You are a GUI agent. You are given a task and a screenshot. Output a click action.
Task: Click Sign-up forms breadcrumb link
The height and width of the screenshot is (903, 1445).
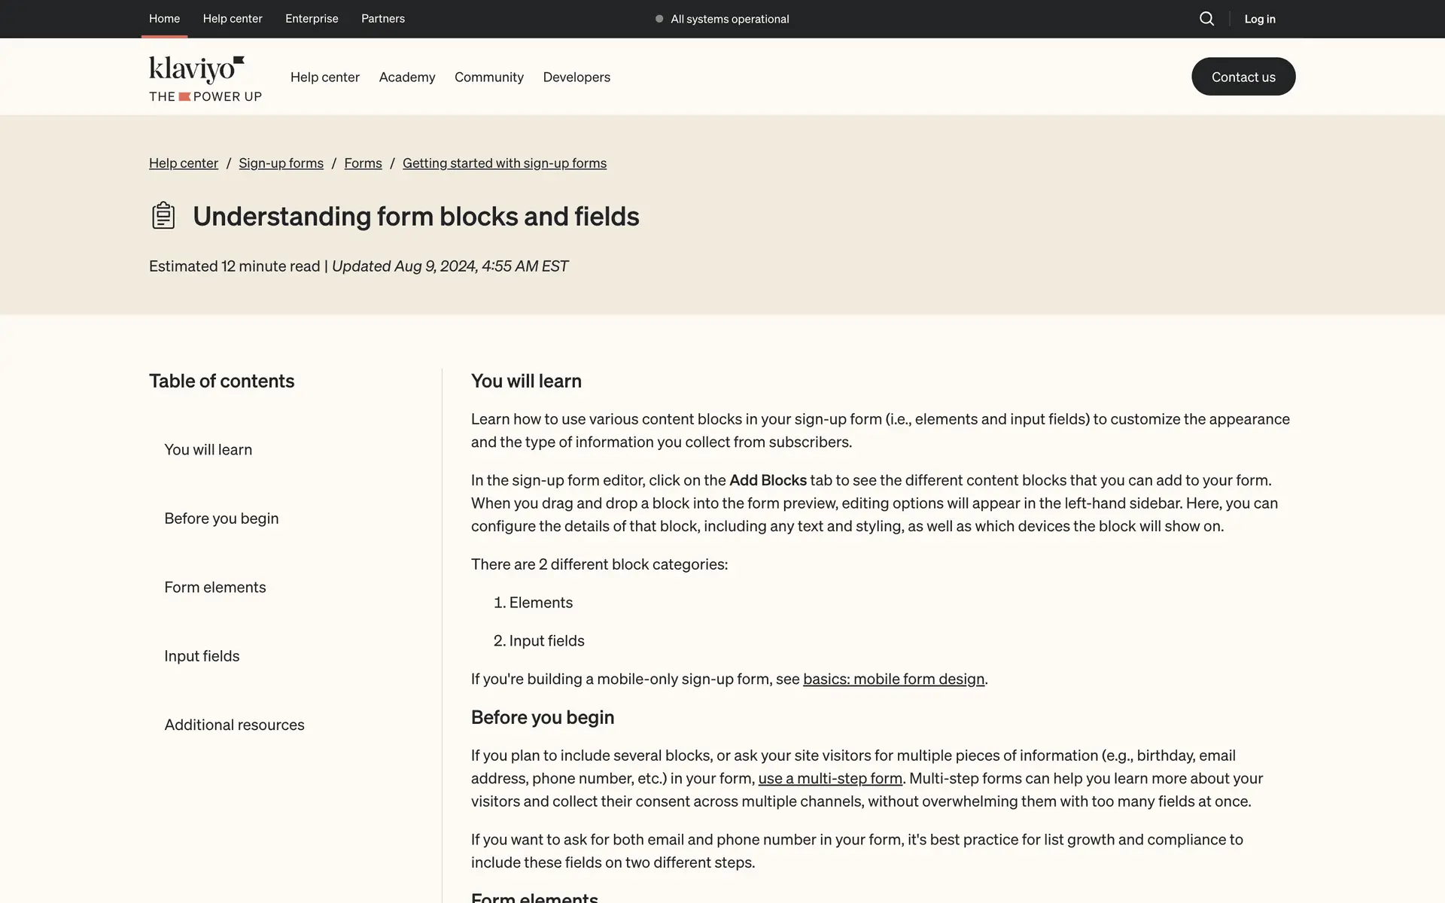281,163
